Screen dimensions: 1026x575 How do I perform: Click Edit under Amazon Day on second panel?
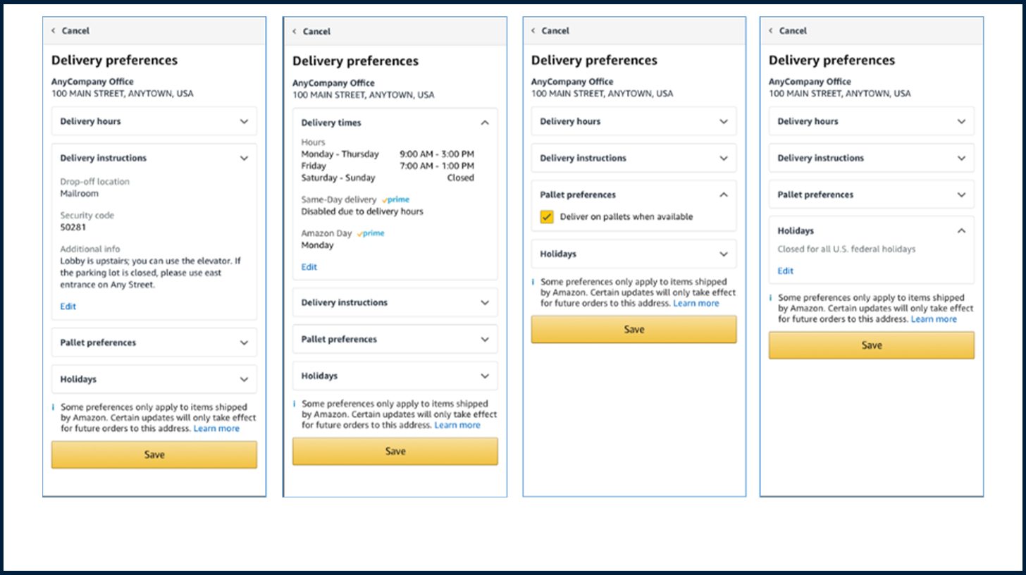pos(309,267)
